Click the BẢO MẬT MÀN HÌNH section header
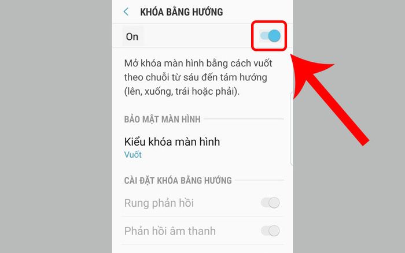405x253 pixels. pyautogui.click(x=162, y=119)
